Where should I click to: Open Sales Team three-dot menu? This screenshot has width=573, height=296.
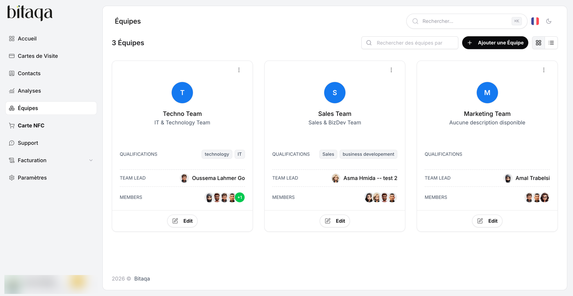pos(391,70)
